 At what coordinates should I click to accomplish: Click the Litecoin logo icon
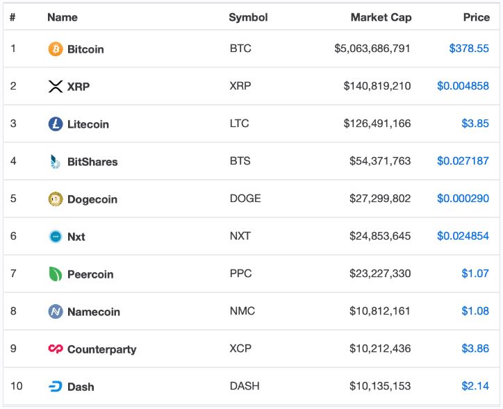pyautogui.click(x=56, y=124)
